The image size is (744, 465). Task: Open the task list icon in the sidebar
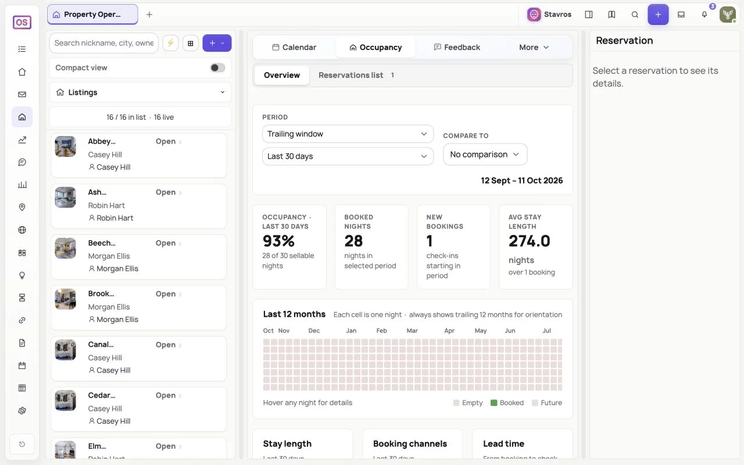pos(22,49)
